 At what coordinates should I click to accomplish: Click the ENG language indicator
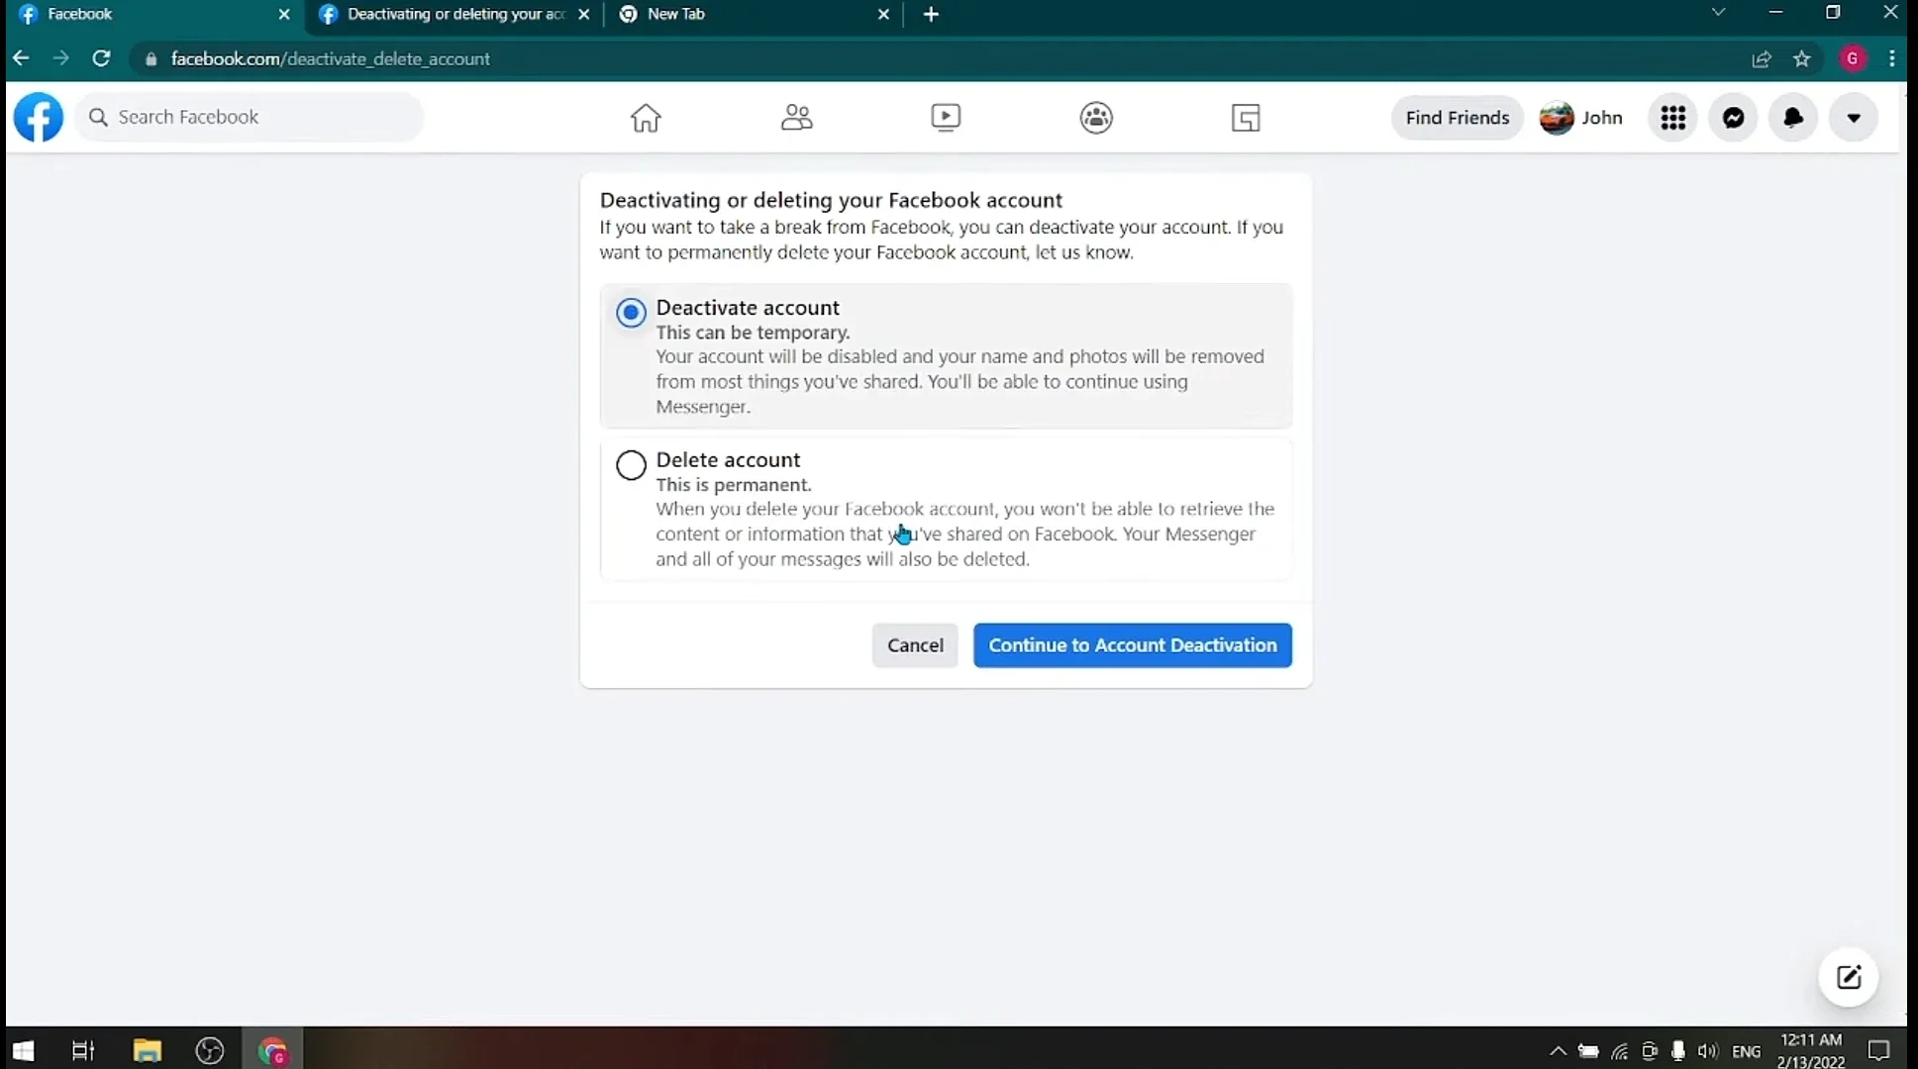pyautogui.click(x=1746, y=1051)
